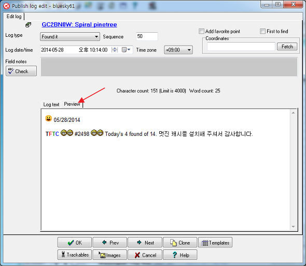This screenshot has height=266, width=306.
Task: Click the Coordinates input field
Action: [241, 47]
